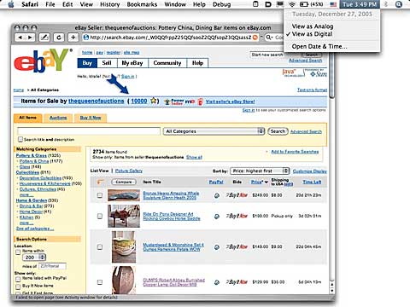Reload the page with the refresh button
Viewport: 410px width, 307px height.
click(x=59, y=38)
